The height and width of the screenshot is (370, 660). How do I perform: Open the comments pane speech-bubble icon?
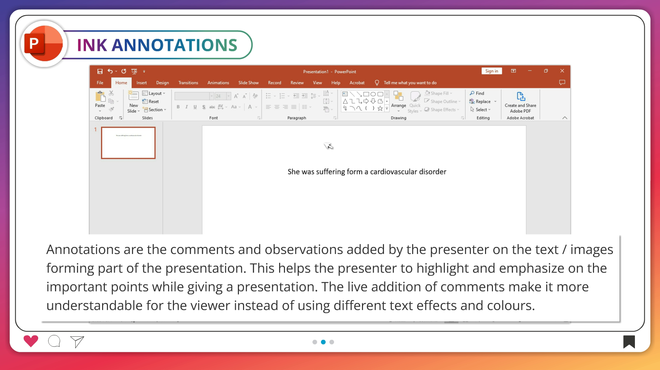562,82
